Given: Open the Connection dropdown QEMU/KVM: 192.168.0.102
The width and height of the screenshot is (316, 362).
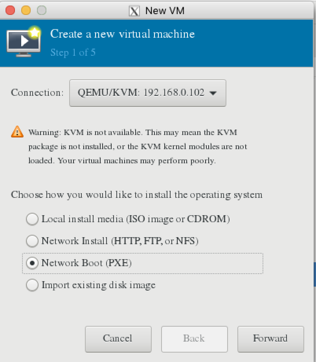Looking at the screenshot, I should (148, 93).
